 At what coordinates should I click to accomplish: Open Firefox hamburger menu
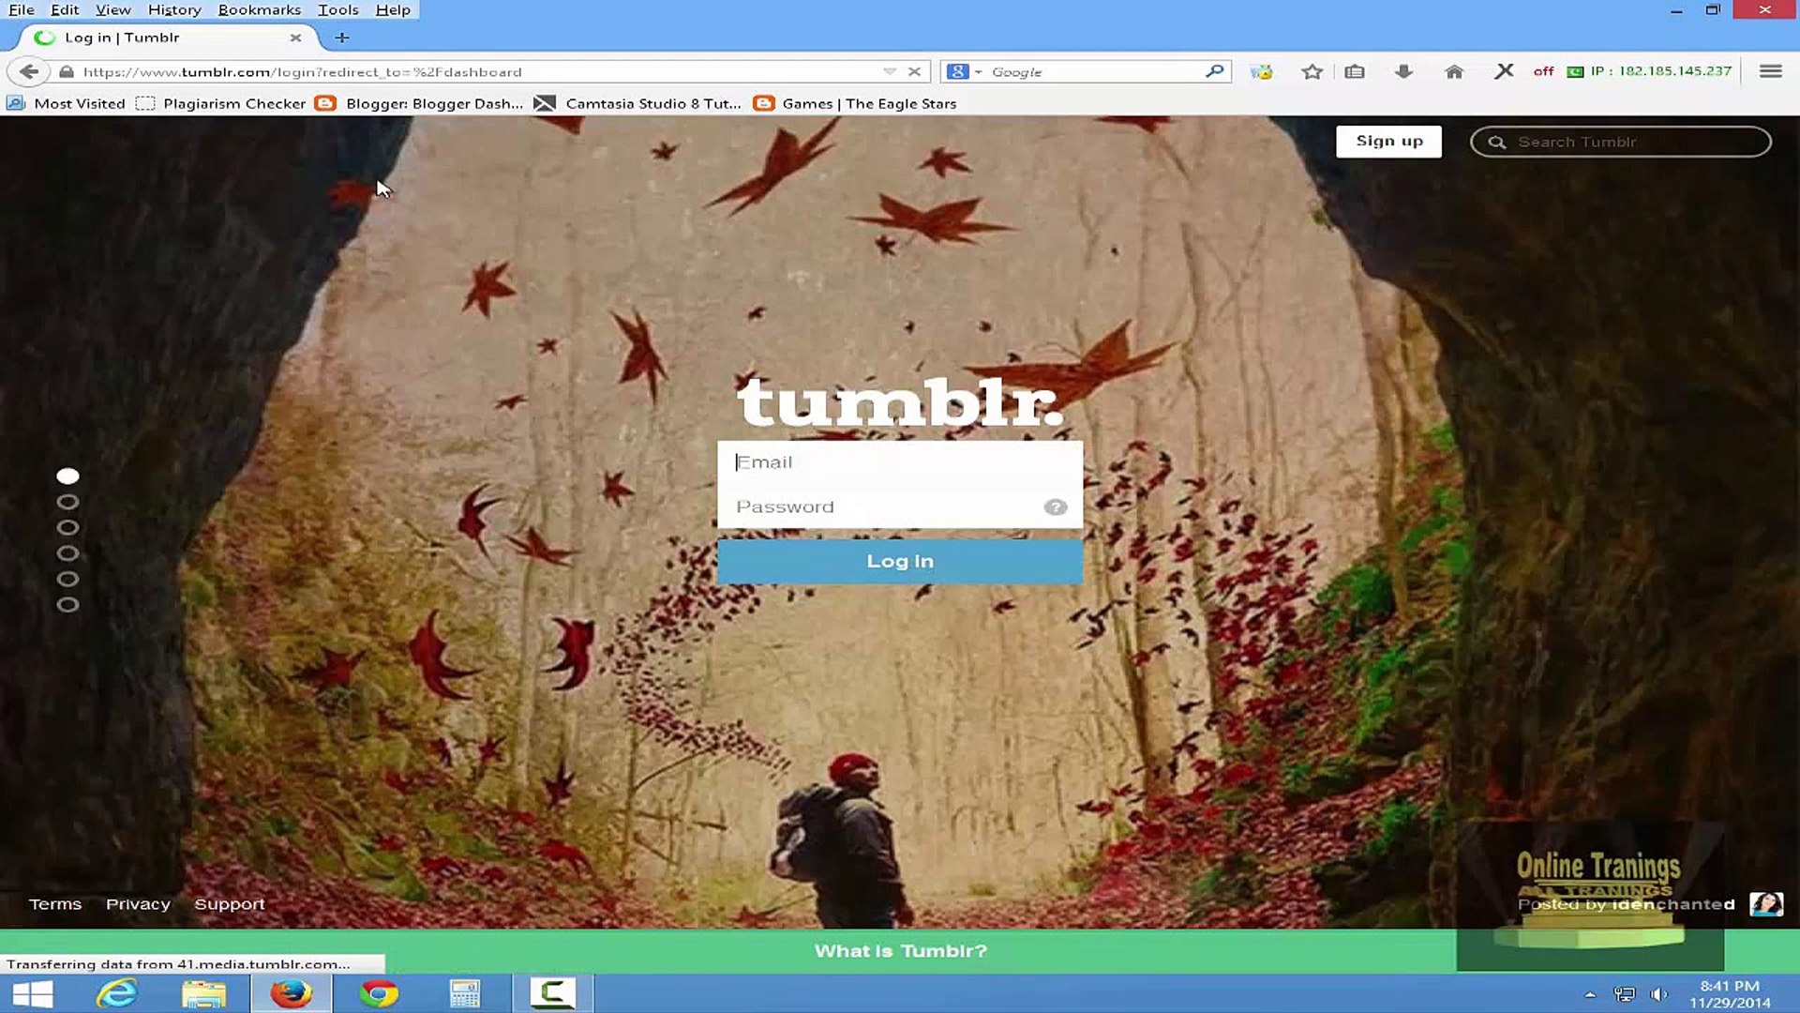(1770, 71)
